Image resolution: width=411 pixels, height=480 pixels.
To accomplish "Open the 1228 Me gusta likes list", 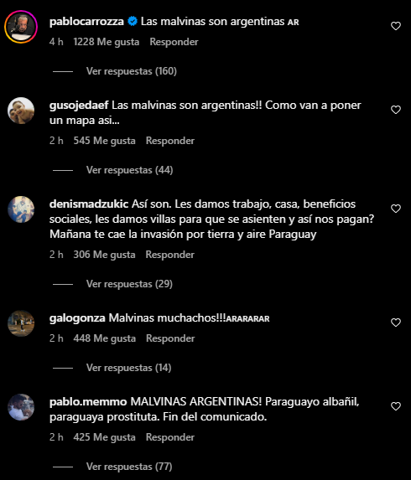I will [x=106, y=42].
